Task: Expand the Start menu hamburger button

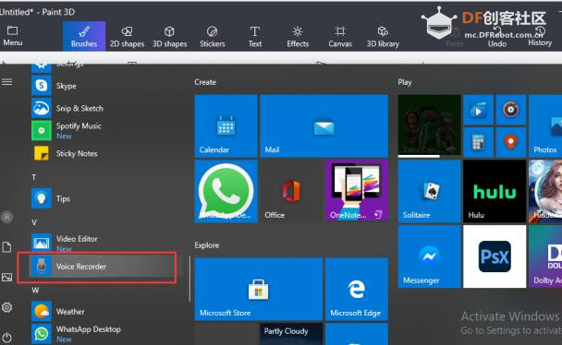Action: pyautogui.click(x=6, y=82)
